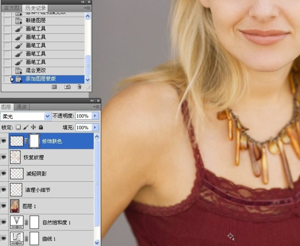This screenshot has height=246, width=300.
Task: Select the last 画笔工具 history state above 混合更改
Action: pyautogui.click(x=48, y=62)
